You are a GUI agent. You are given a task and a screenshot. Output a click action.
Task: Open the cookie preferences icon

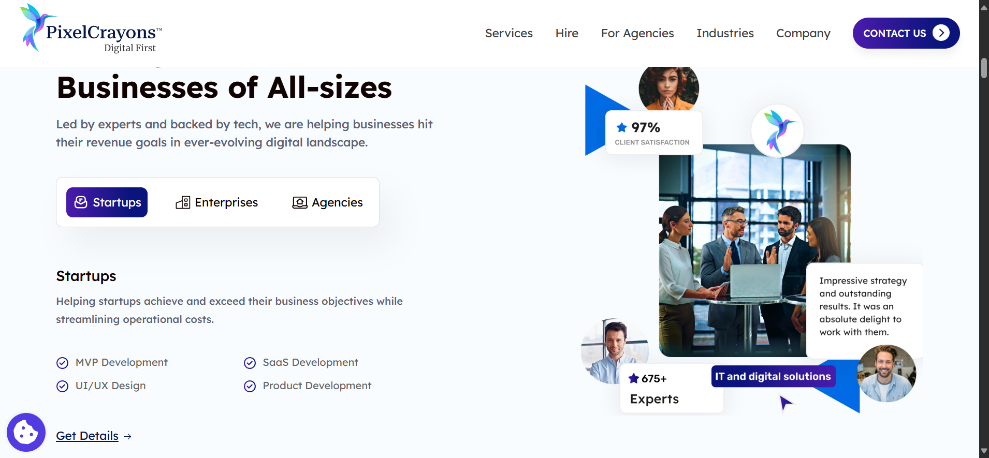point(26,432)
